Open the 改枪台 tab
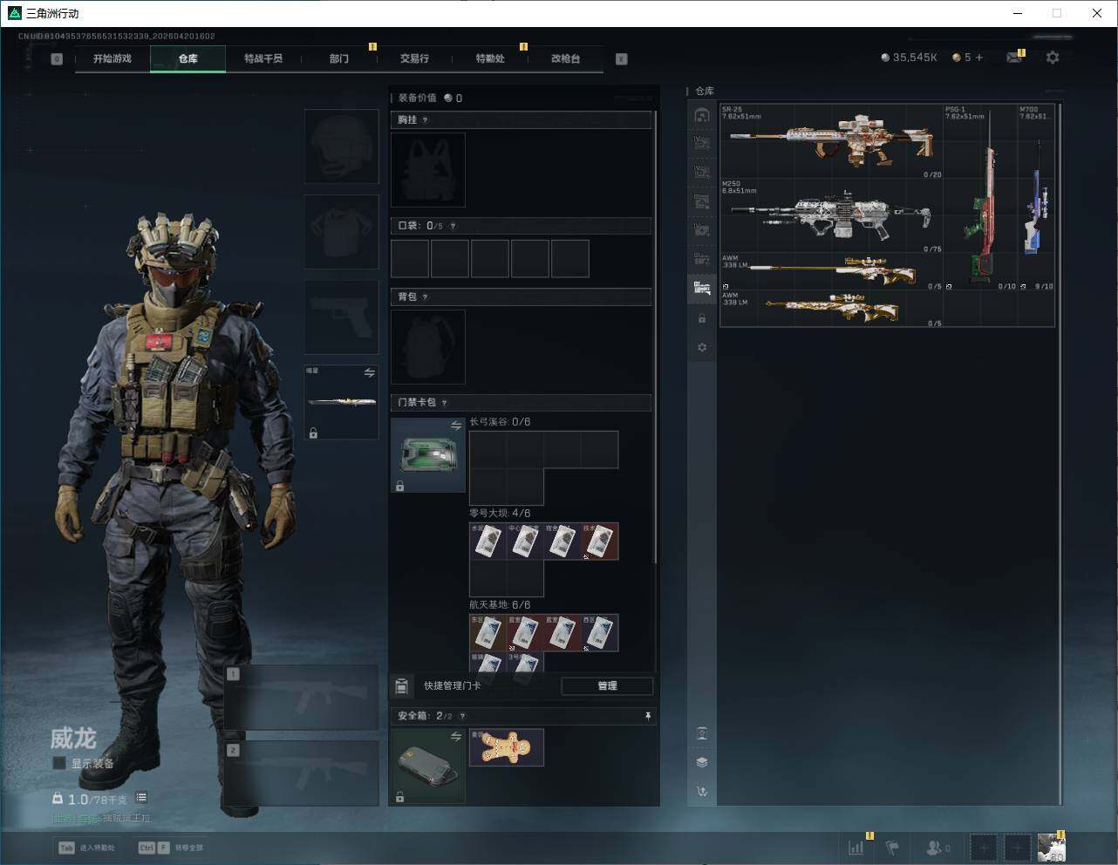Image resolution: width=1118 pixels, height=865 pixels. pos(565,58)
